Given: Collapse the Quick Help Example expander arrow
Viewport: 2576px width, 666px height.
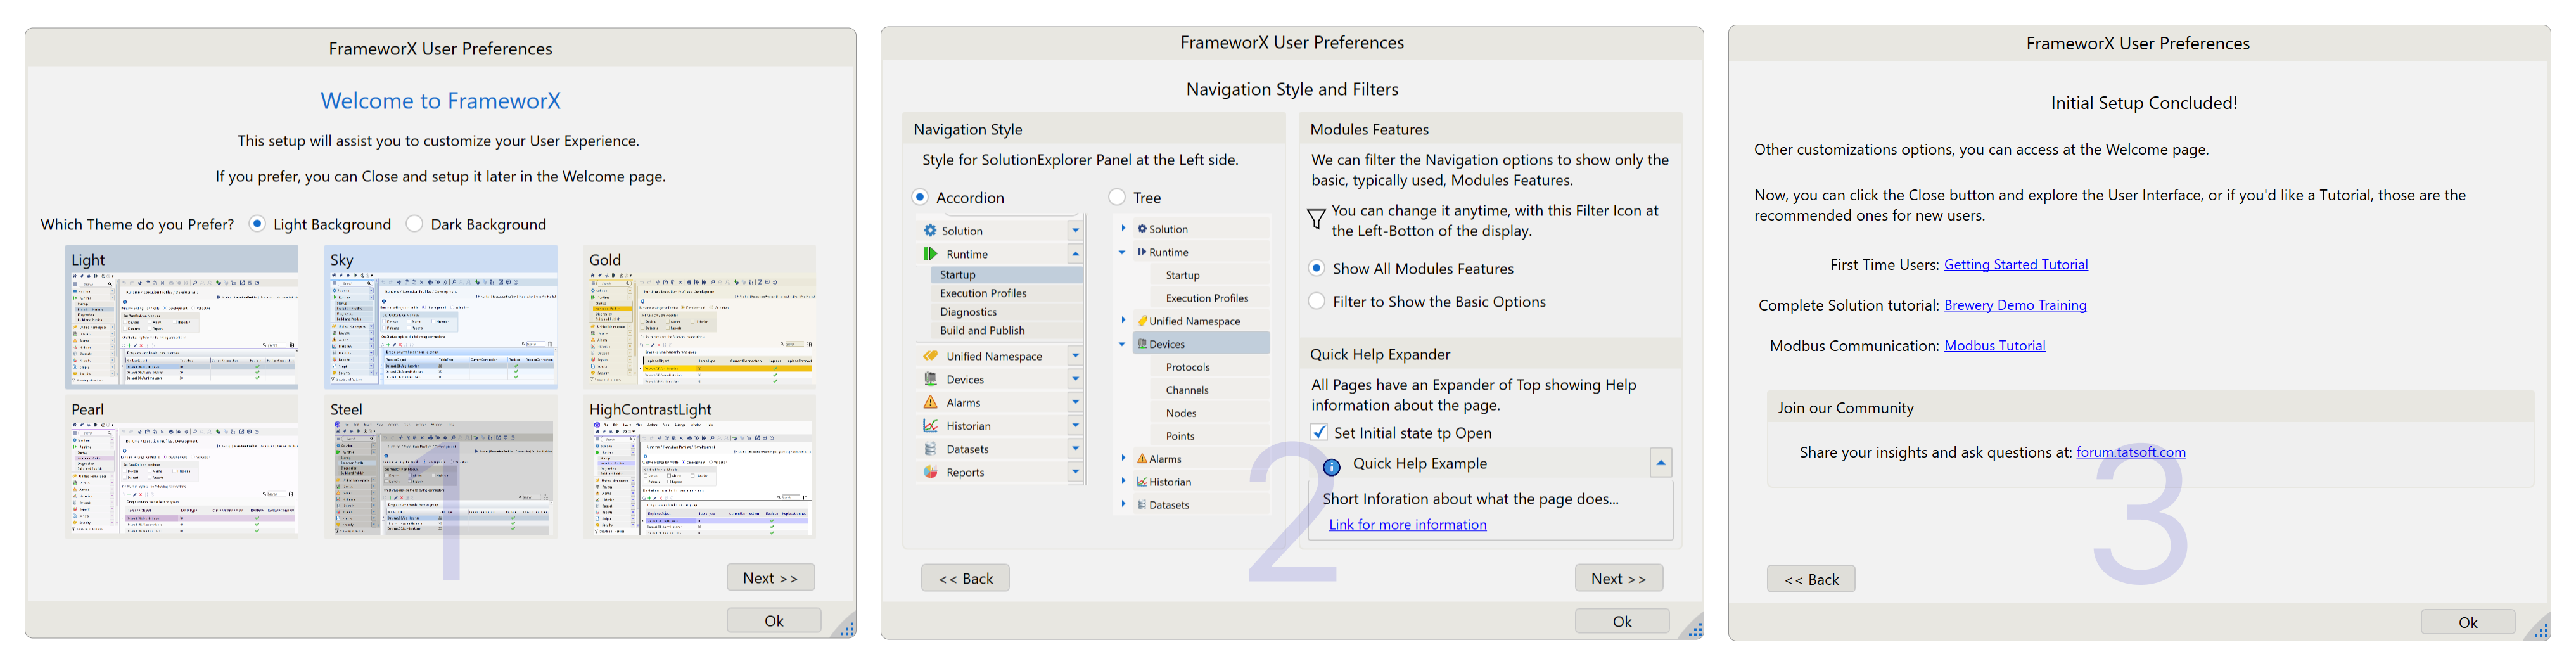Looking at the screenshot, I should (1660, 463).
